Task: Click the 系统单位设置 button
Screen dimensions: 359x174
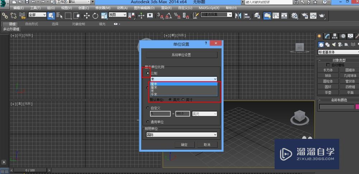Action: pyautogui.click(x=182, y=55)
